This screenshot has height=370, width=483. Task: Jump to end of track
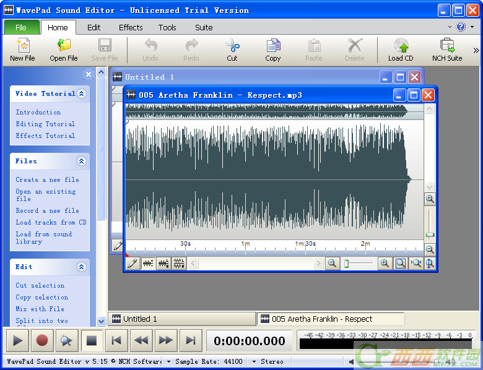pyautogui.click(x=191, y=340)
